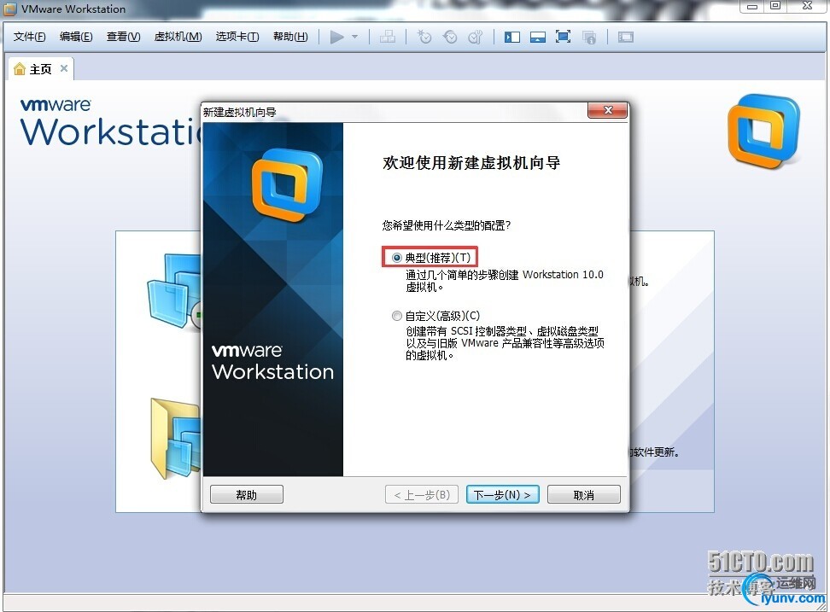Click the revert to snapshot icon
The width and height of the screenshot is (830, 612).
pyautogui.click(x=450, y=37)
